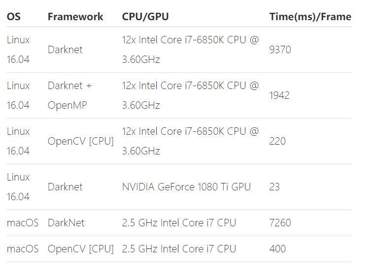Viewport: 374px width, 272px height.
Task: Click the CPU/GPU column header
Action: click(x=145, y=17)
